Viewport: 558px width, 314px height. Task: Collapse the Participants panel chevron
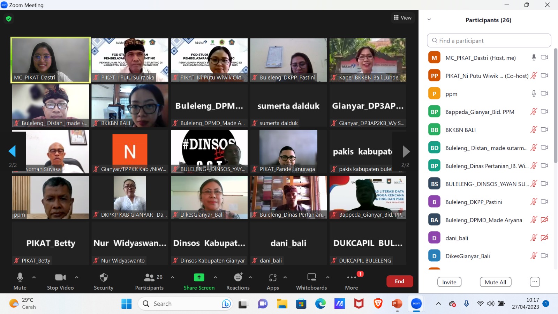pyautogui.click(x=429, y=20)
